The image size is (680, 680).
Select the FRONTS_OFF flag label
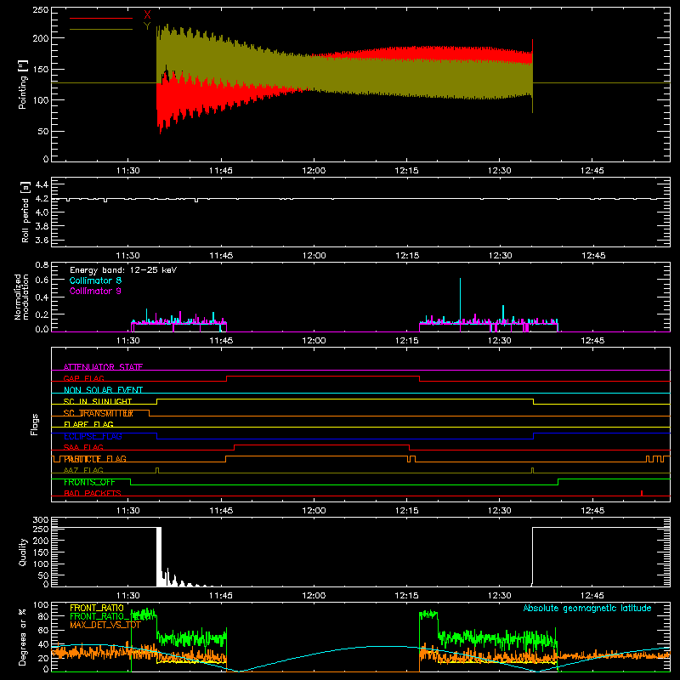[89, 482]
